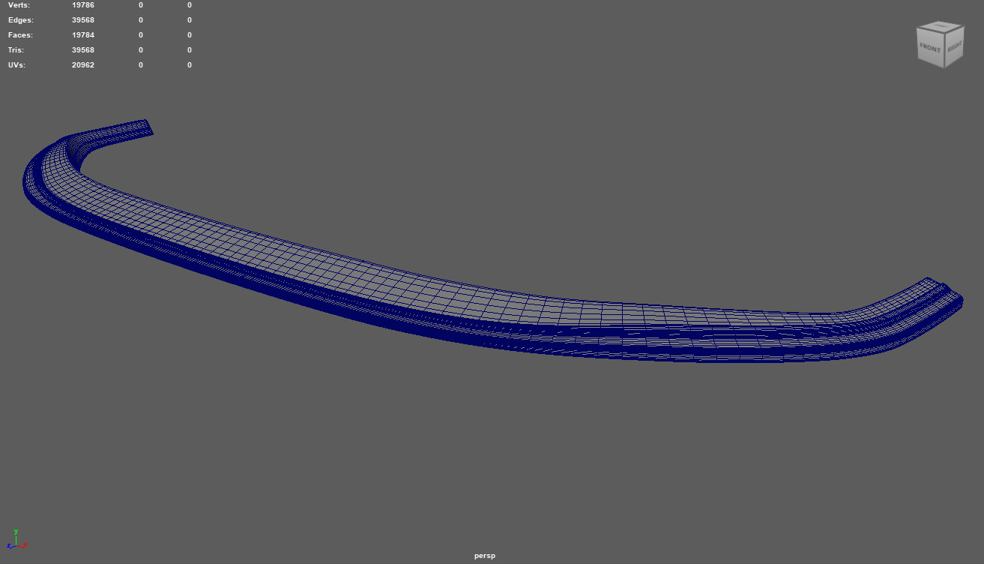The width and height of the screenshot is (984, 564).
Task: Click the UVs count value 20962
Action: (83, 65)
